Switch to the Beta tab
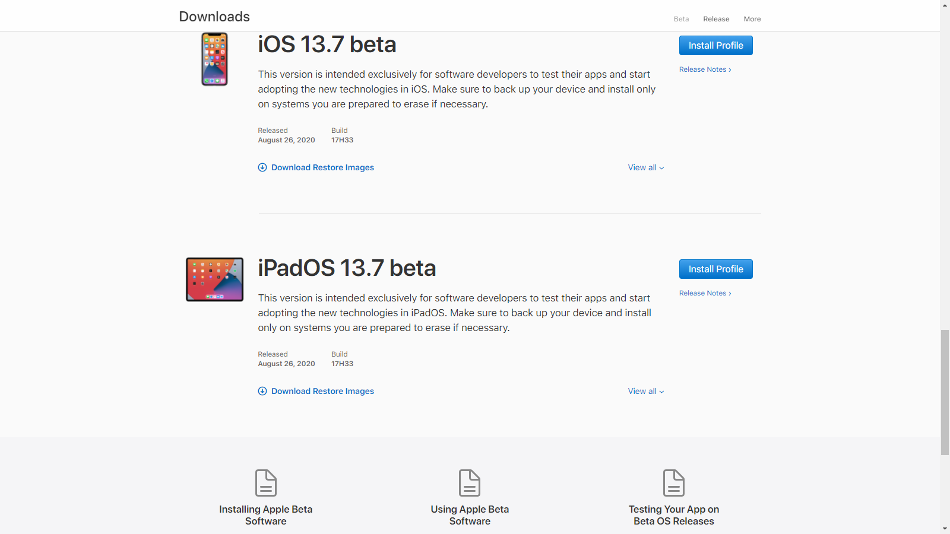This screenshot has height=534, width=950. pyautogui.click(x=682, y=19)
